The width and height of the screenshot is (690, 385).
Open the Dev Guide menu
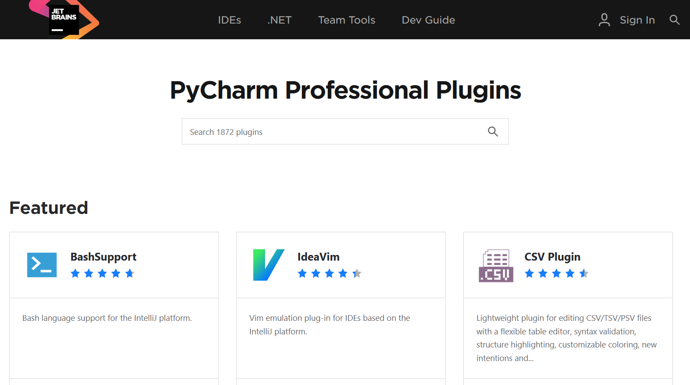point(428,20)
